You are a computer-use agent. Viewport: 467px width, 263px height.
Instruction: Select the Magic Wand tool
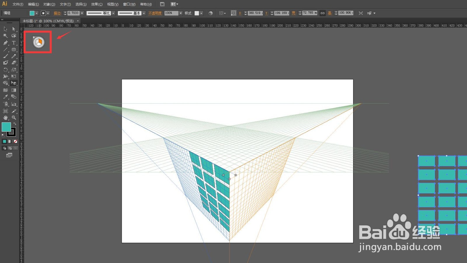(5, 36)
